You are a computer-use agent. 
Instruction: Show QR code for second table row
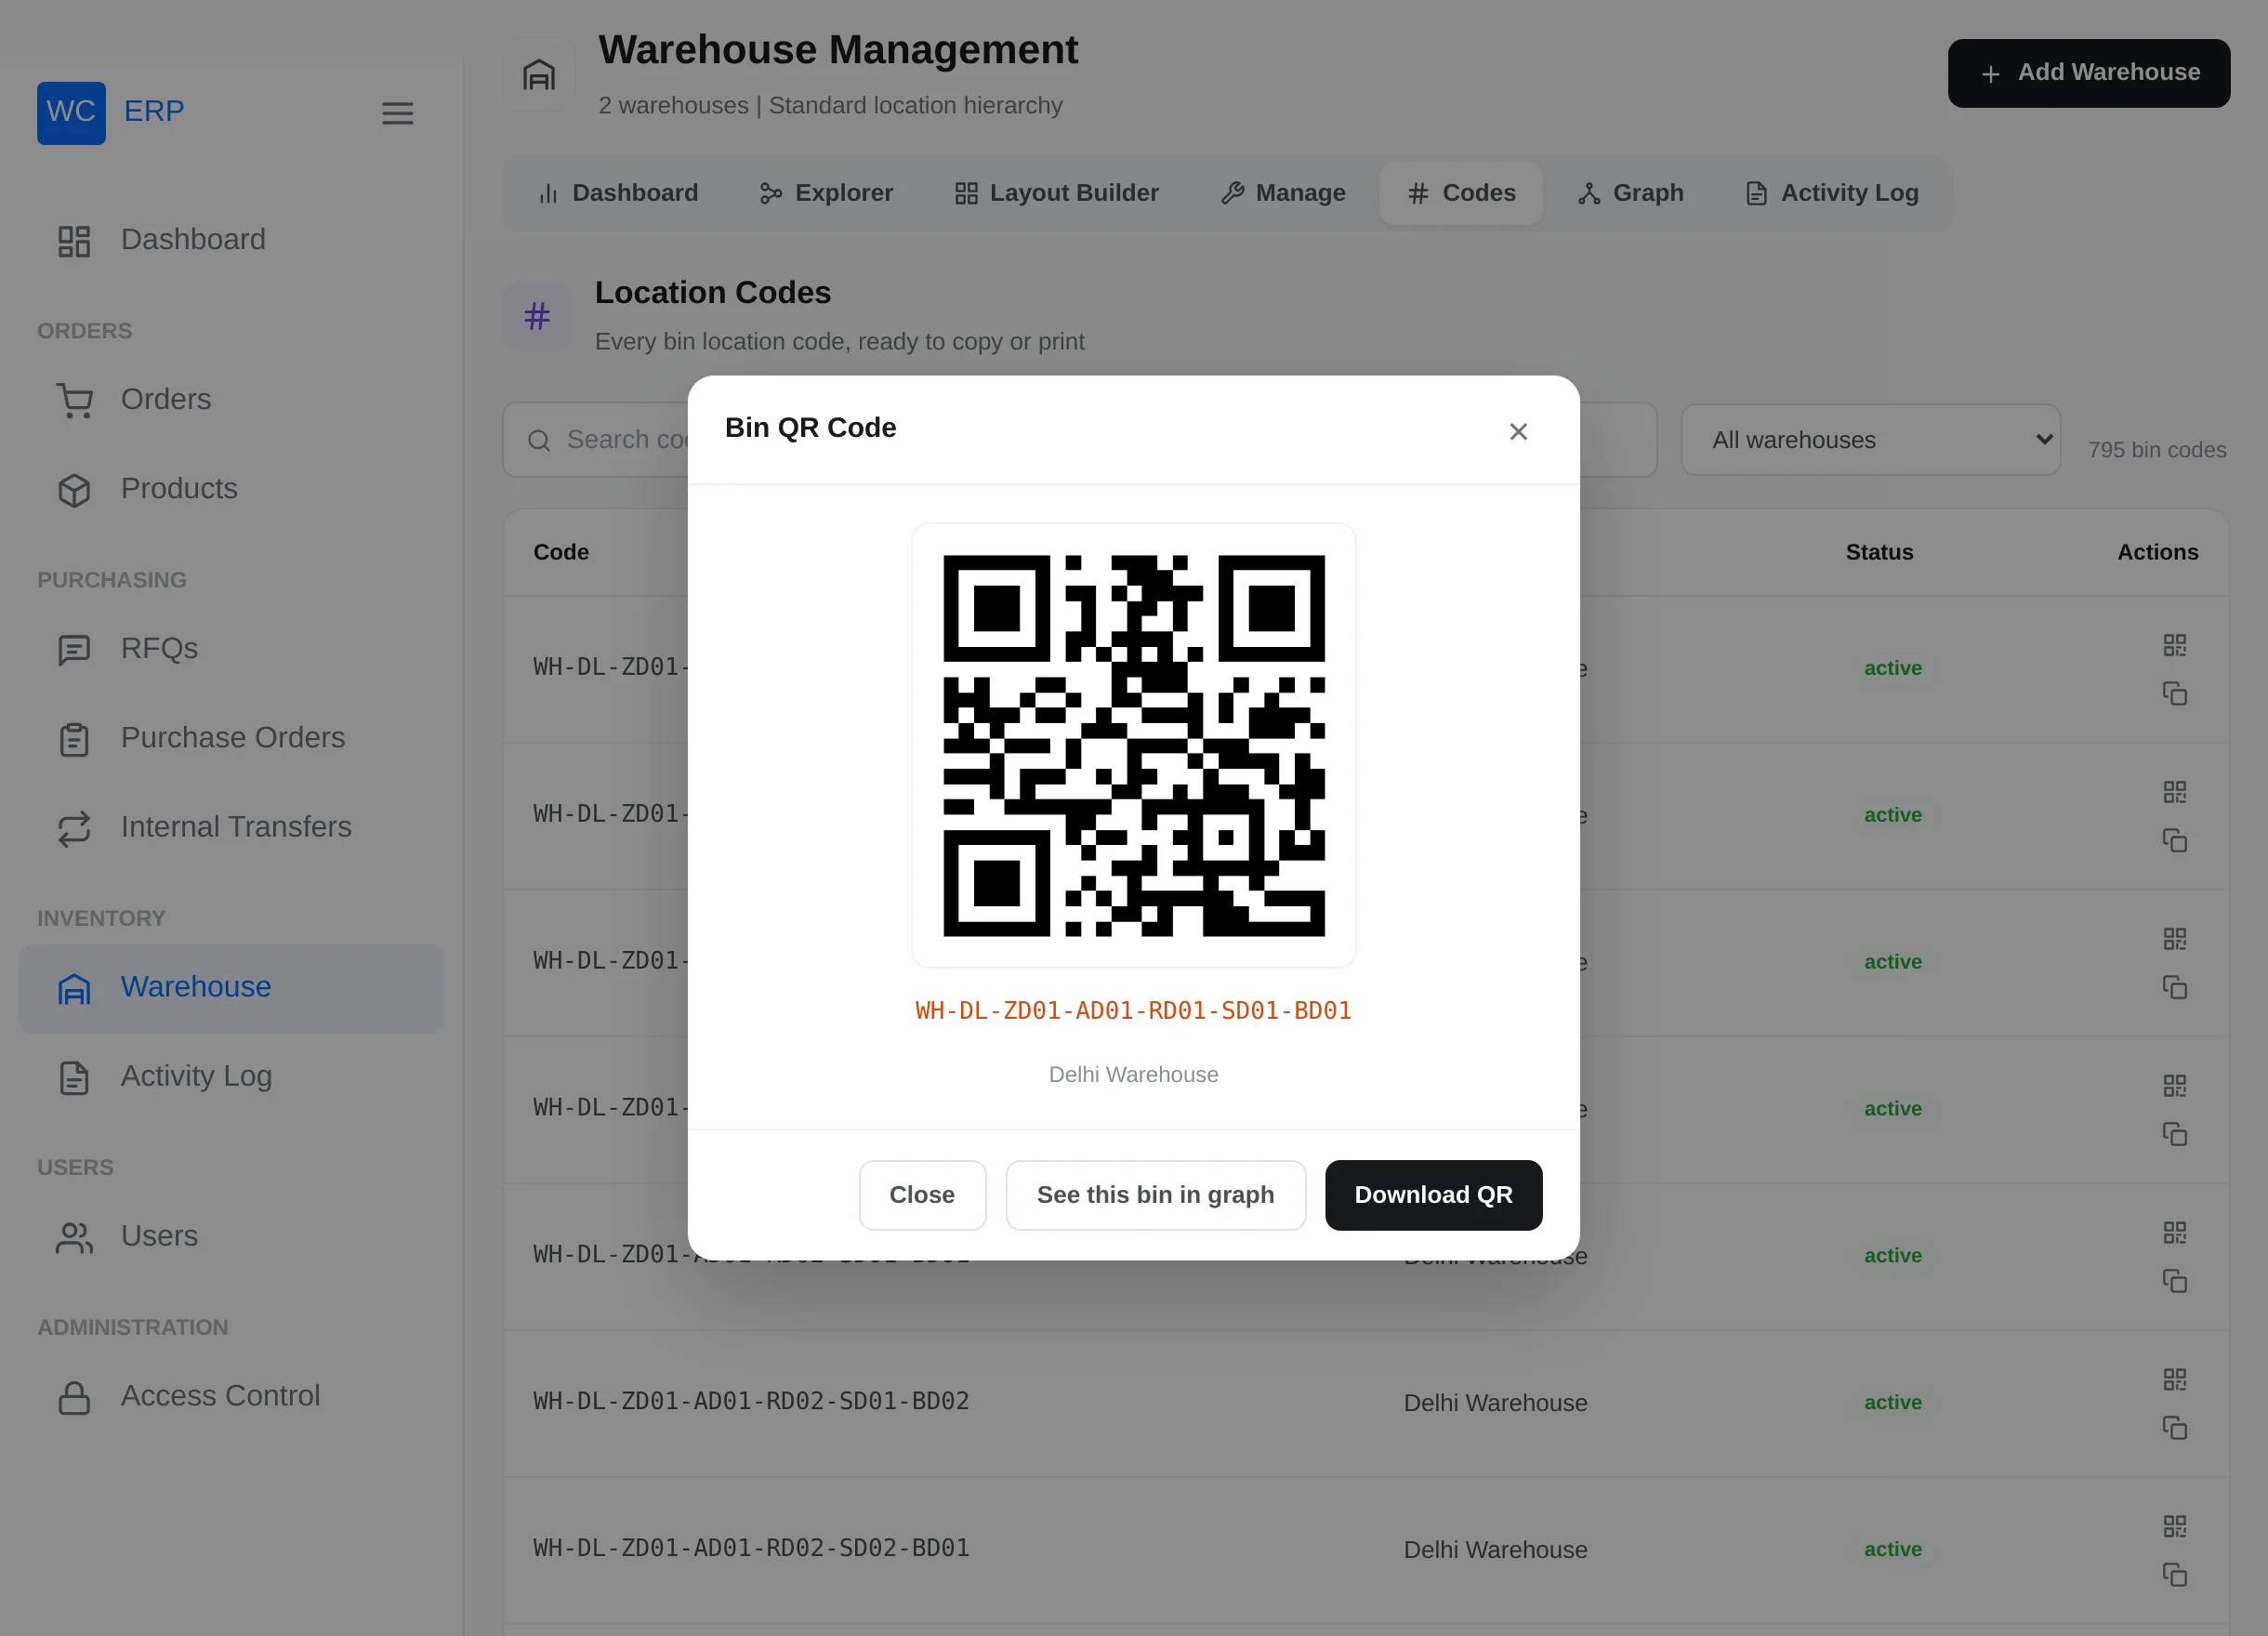2174,792
